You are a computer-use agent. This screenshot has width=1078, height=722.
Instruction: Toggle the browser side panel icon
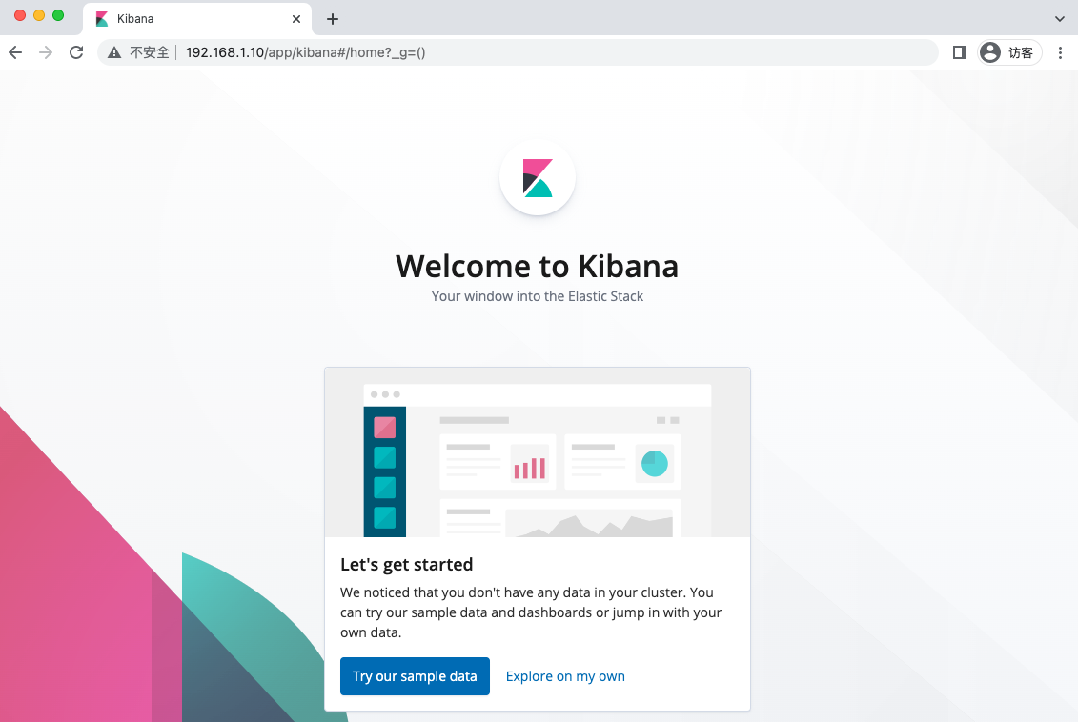click(959, 52)
